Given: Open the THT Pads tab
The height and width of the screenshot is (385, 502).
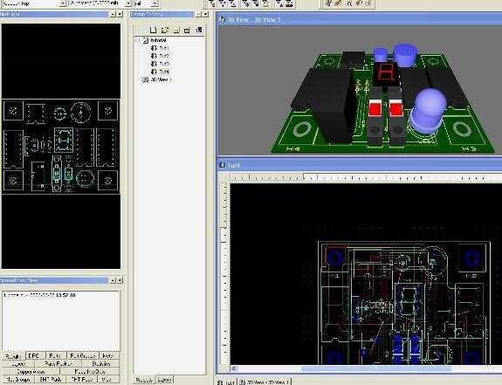Looking at the screenshot, I should tap(82, 379).
